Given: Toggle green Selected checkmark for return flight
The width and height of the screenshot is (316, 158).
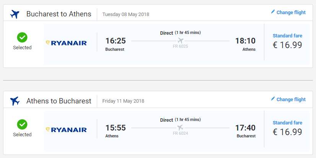Looking at the screenshot, I should coord(22,124).
